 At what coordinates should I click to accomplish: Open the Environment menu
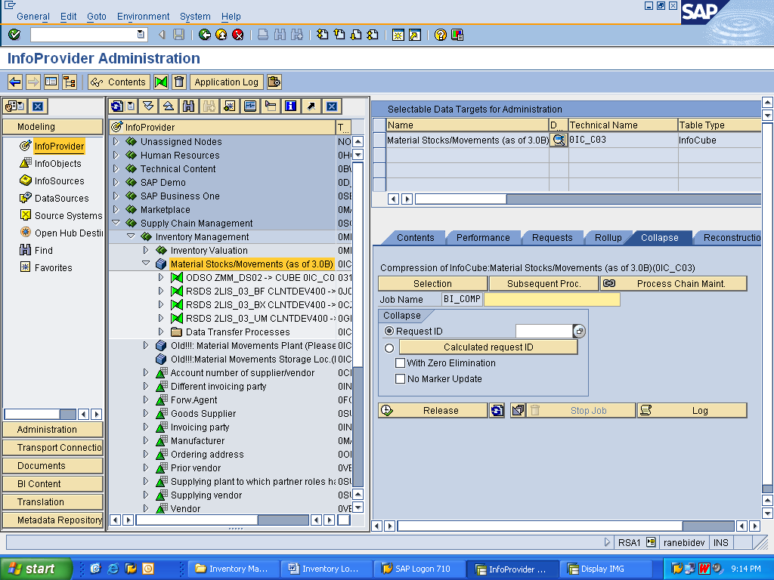[143, 17]
